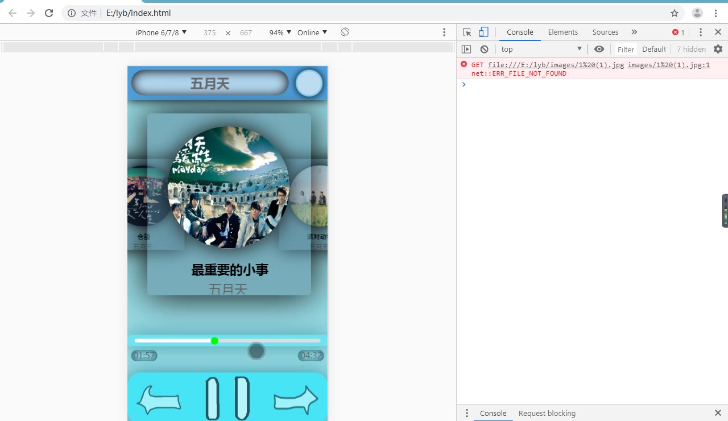The width and height of the screenshot is (728, 421).
Task: Pause the current song
Action: click(227, 398)
